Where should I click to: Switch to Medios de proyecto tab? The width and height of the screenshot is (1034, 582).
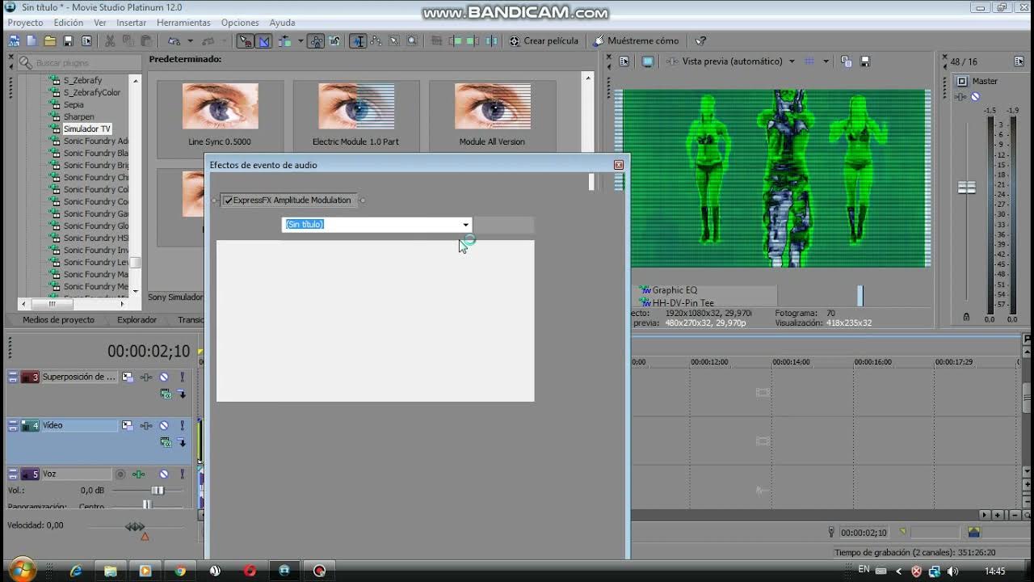coord(58,319)
